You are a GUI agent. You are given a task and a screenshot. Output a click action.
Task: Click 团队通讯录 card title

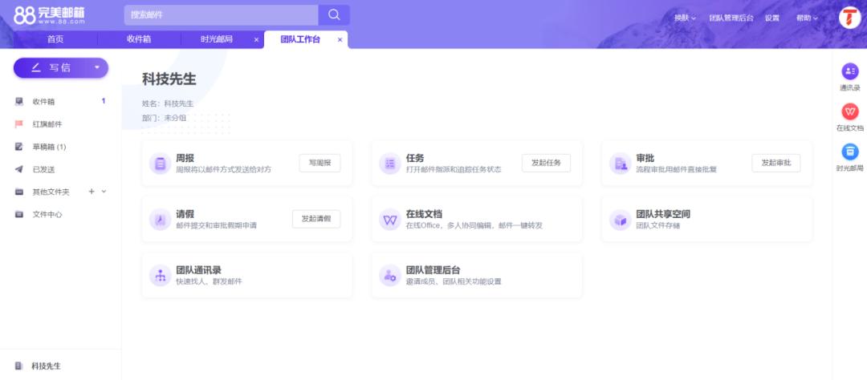pos(198,270)
